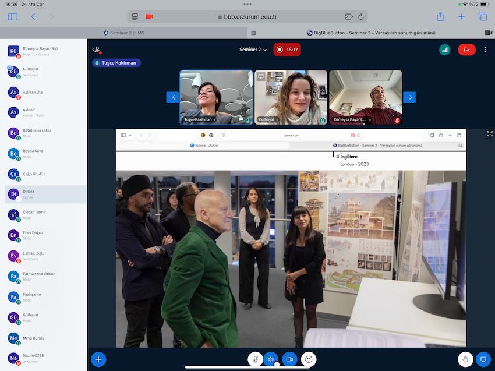495x371 pixels.
Task: Expand the Seminer 2 title dropdown
Action: point(253,50)
